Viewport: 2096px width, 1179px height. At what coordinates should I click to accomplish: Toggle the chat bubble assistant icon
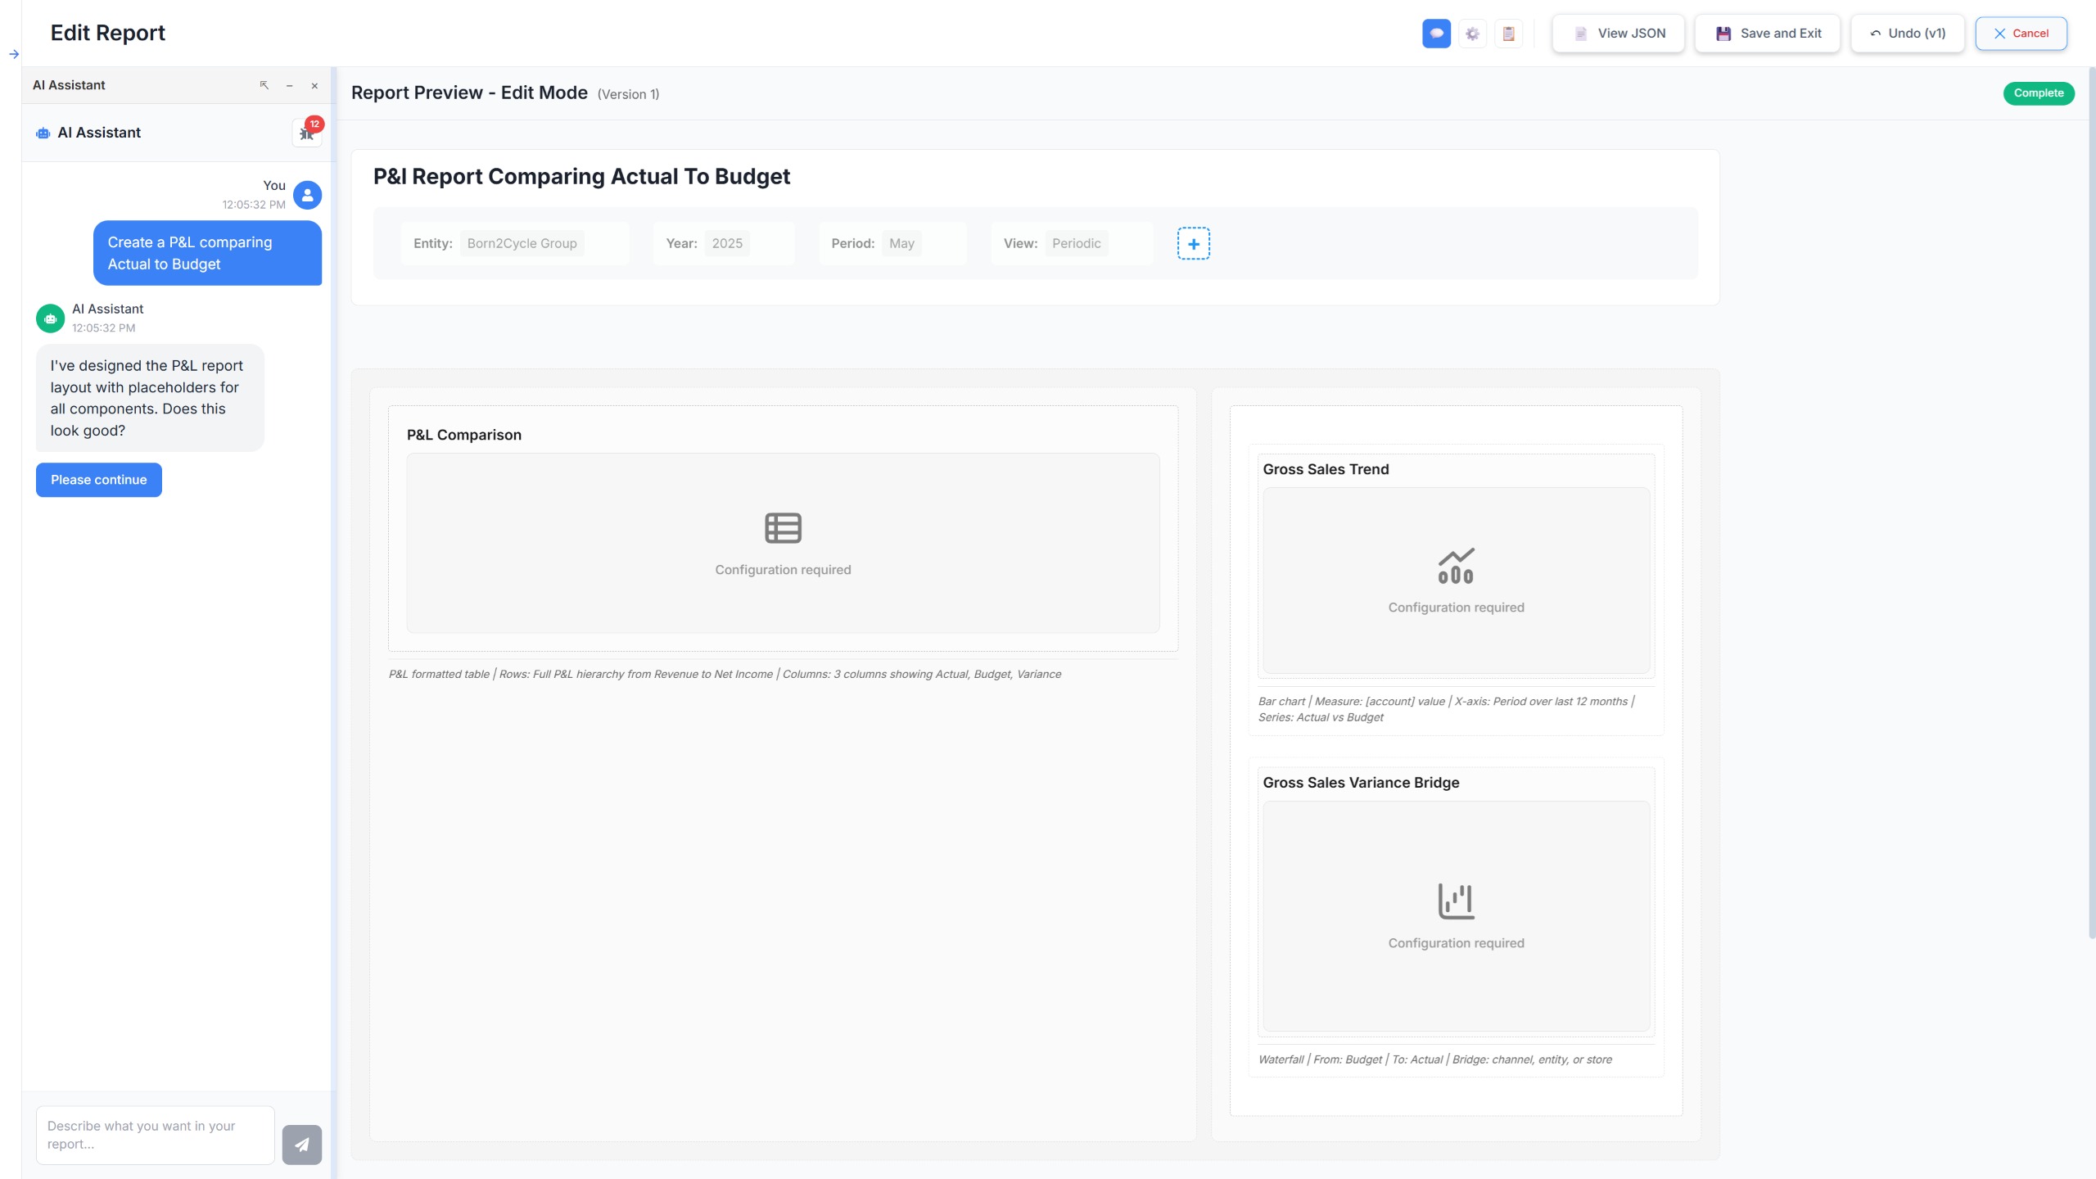[x=1436, y=34]
